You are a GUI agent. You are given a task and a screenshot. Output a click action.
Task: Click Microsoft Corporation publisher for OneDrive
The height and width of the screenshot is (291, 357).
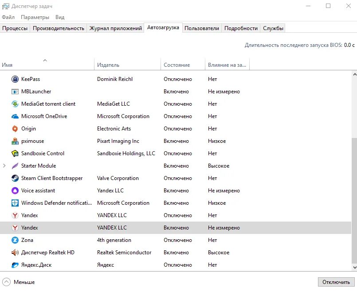point(123,116)
